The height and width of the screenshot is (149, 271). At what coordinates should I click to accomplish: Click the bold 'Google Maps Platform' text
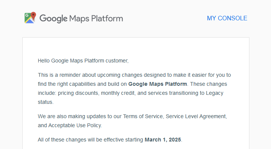click(157, 84)
